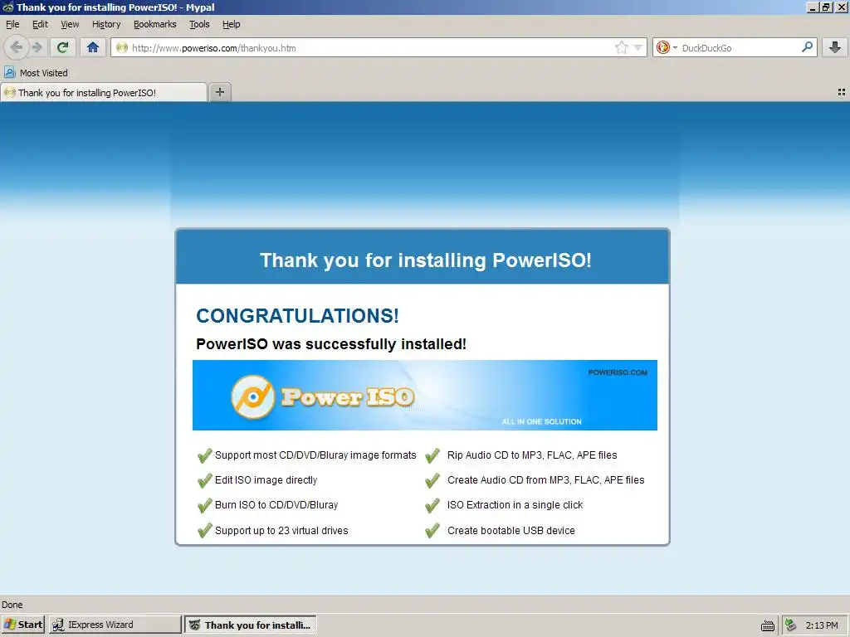Click the Mypal icon in the title bar
Viewport: 850px width, 637px height.
tap(7, 7)
